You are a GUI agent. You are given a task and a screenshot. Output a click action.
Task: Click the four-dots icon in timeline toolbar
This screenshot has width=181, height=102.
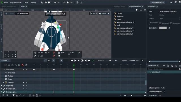(6, 65)
